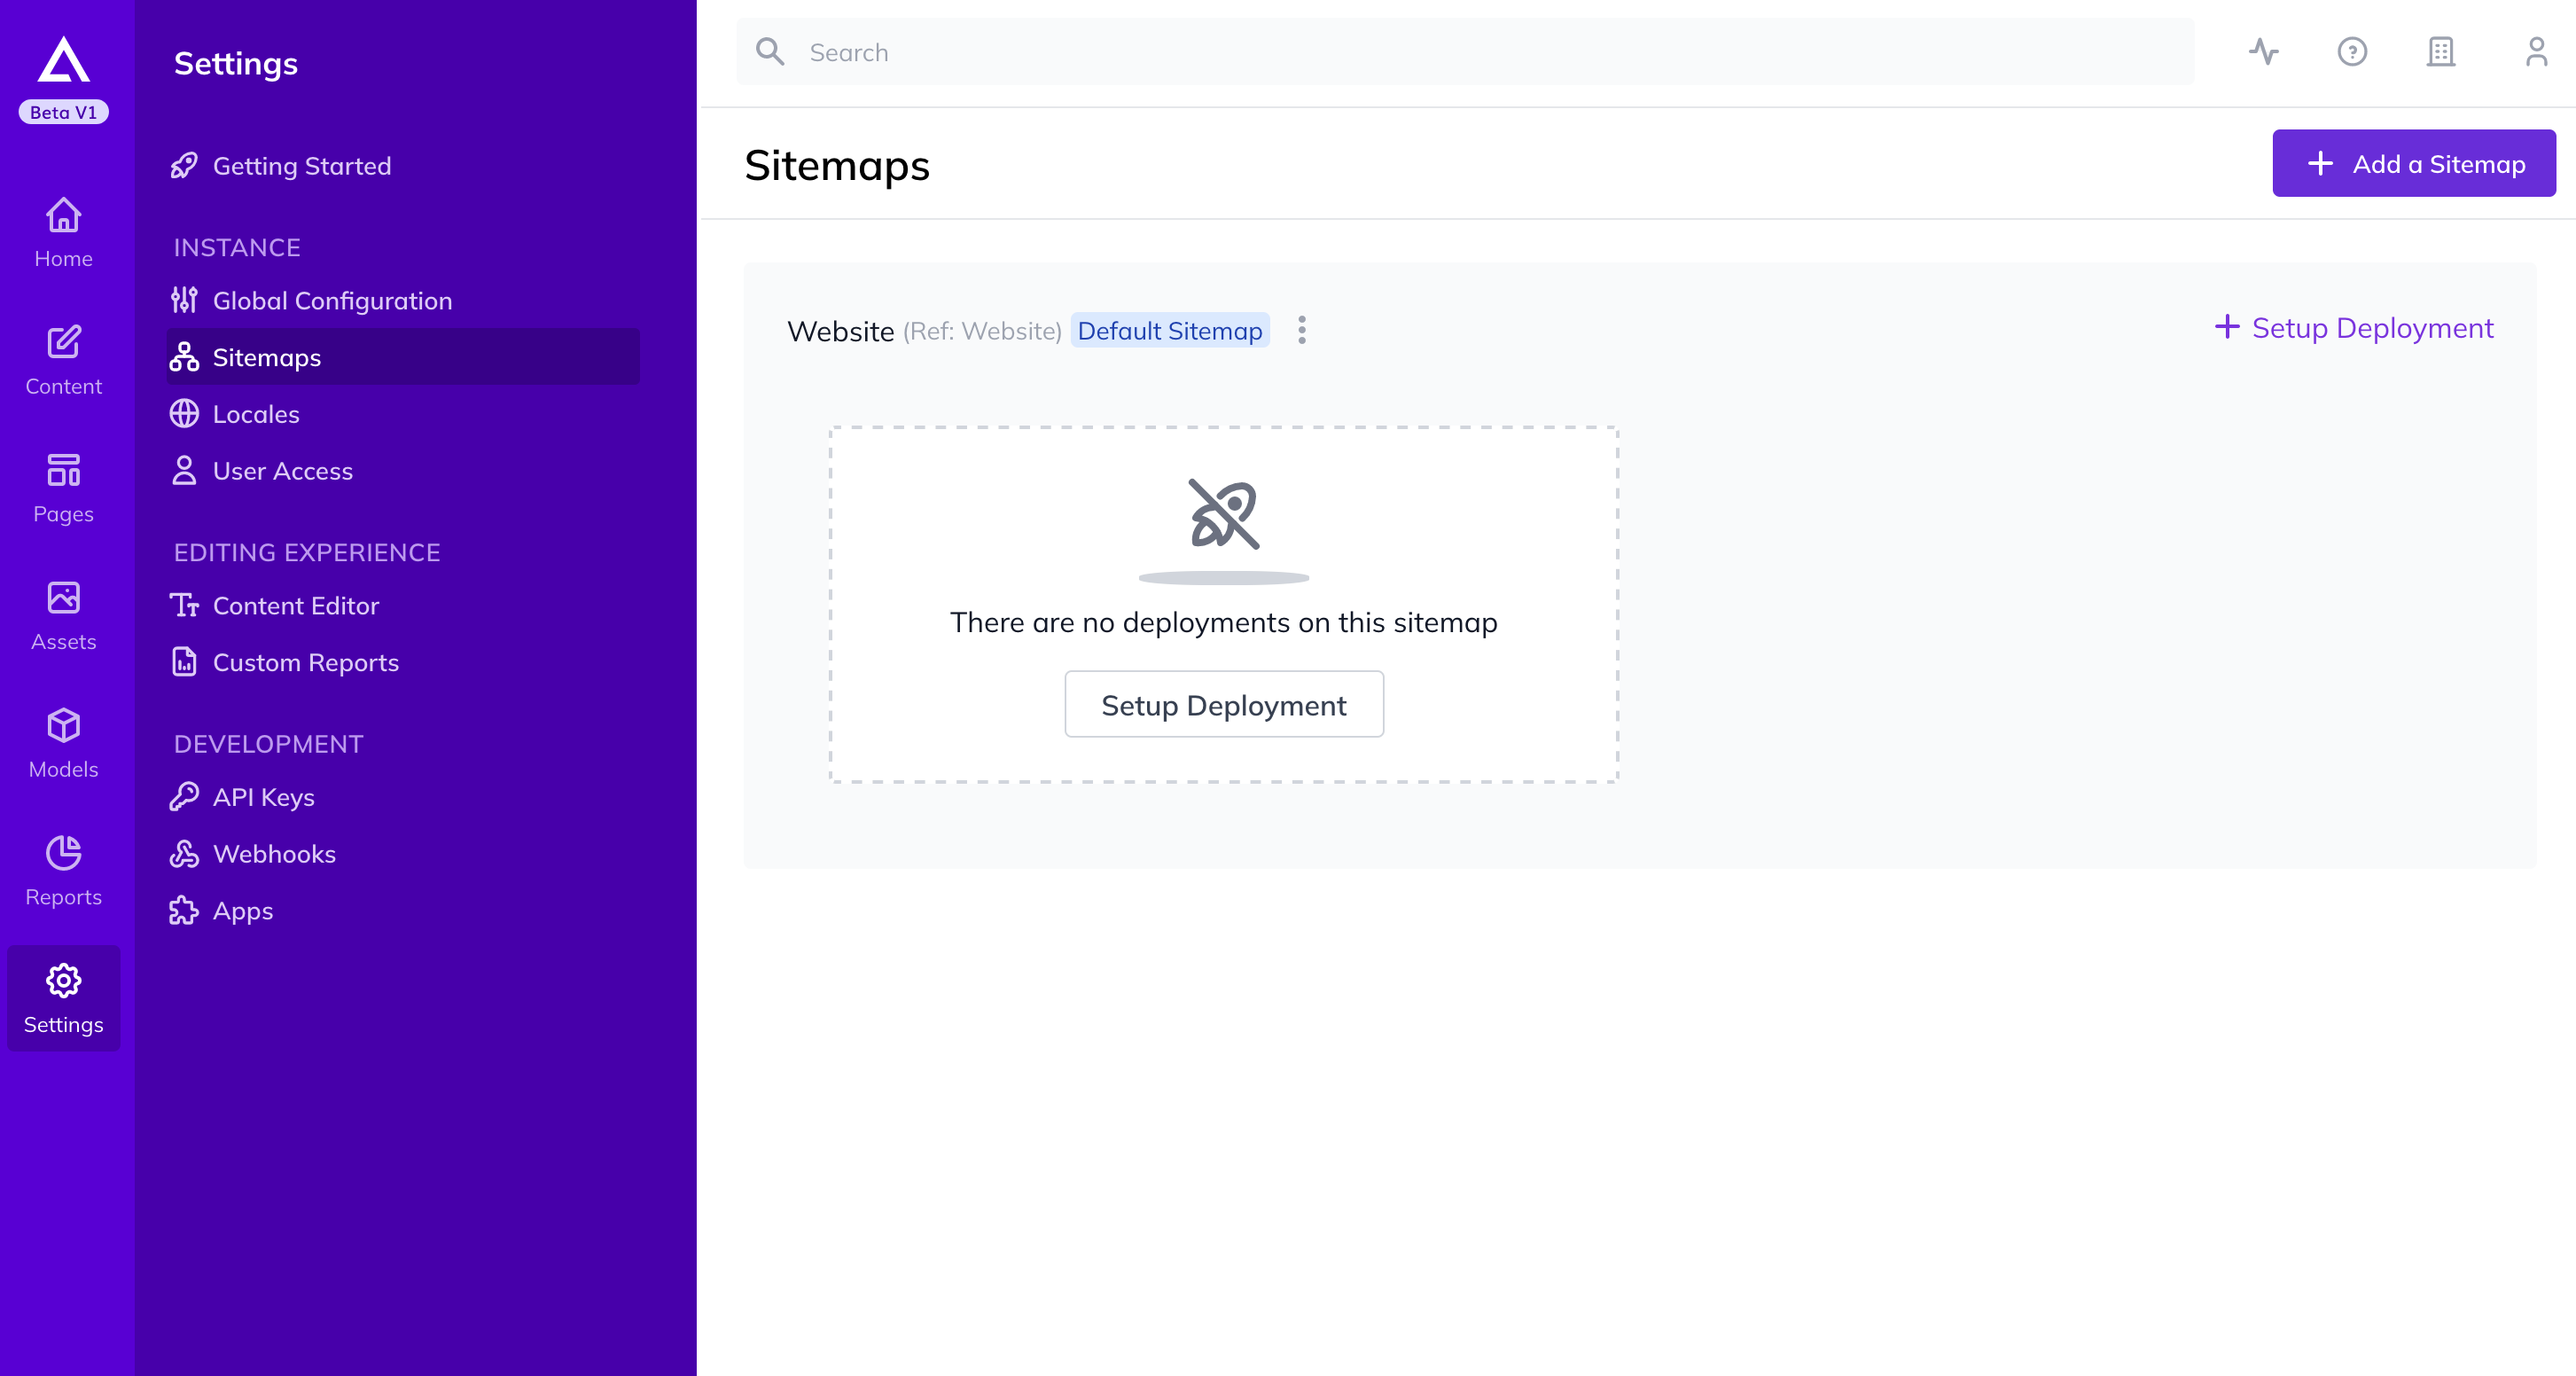Select the Settings gear in the rail
The width and height of the screenshot is (2576, 1376).
point(64,998)
